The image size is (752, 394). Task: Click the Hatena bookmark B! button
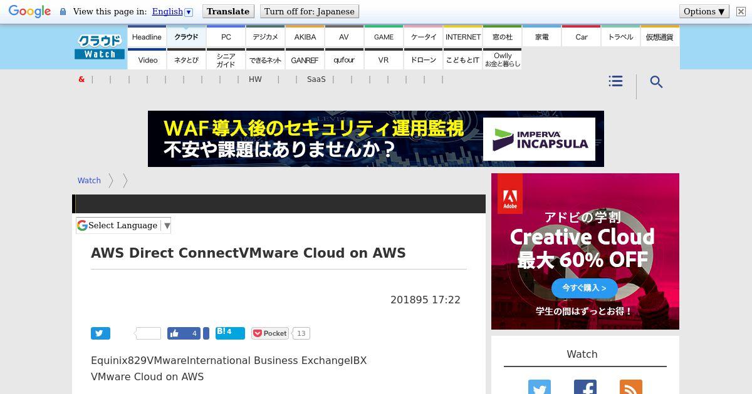point(230,333)
